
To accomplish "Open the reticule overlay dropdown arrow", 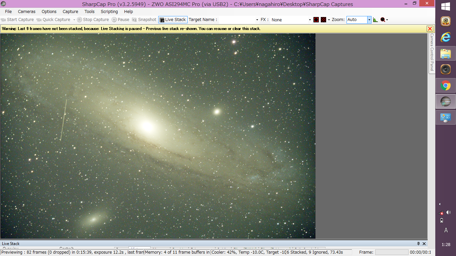I will [329, 20].
